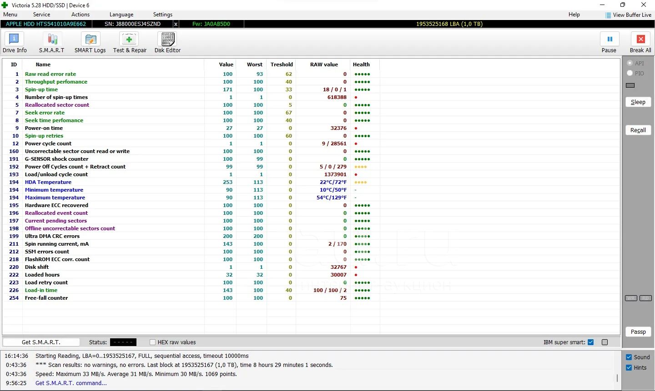Put the drive to Sleep
The height and width of the screenshot is (391, 655).
coord(638,102)
